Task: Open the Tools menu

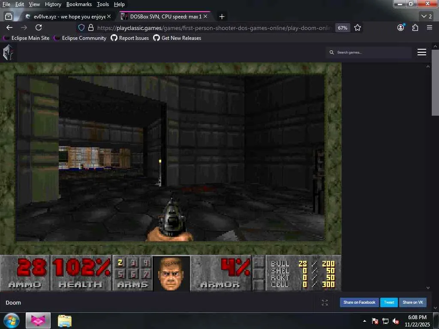Action: pyautogui.click(x=103, y=4)
